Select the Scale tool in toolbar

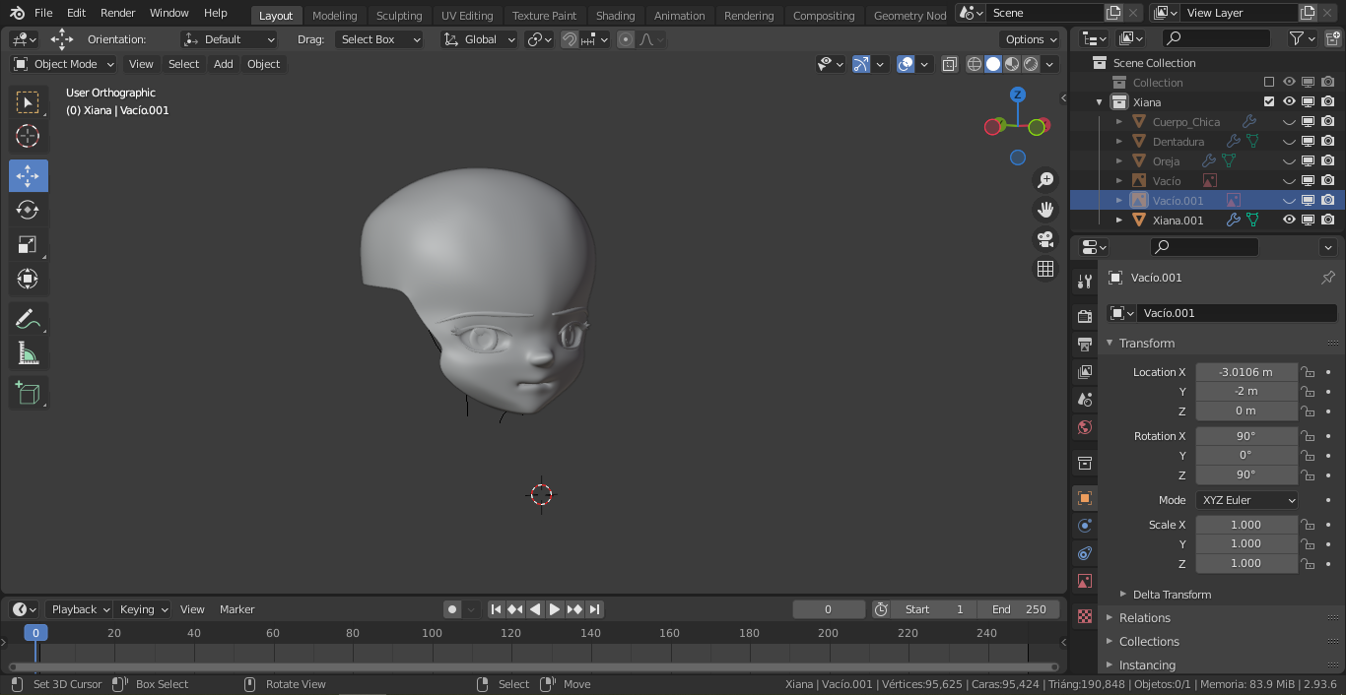(28, 244)
